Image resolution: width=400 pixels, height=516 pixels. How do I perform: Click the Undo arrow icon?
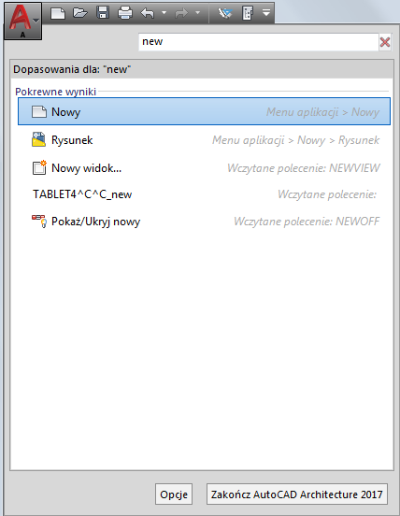tap(148, 13)
